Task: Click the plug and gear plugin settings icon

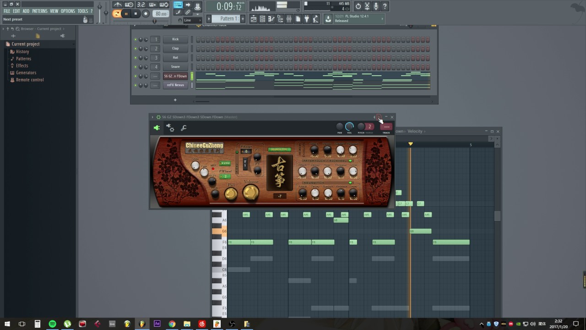Action: (x=170, y=128)
